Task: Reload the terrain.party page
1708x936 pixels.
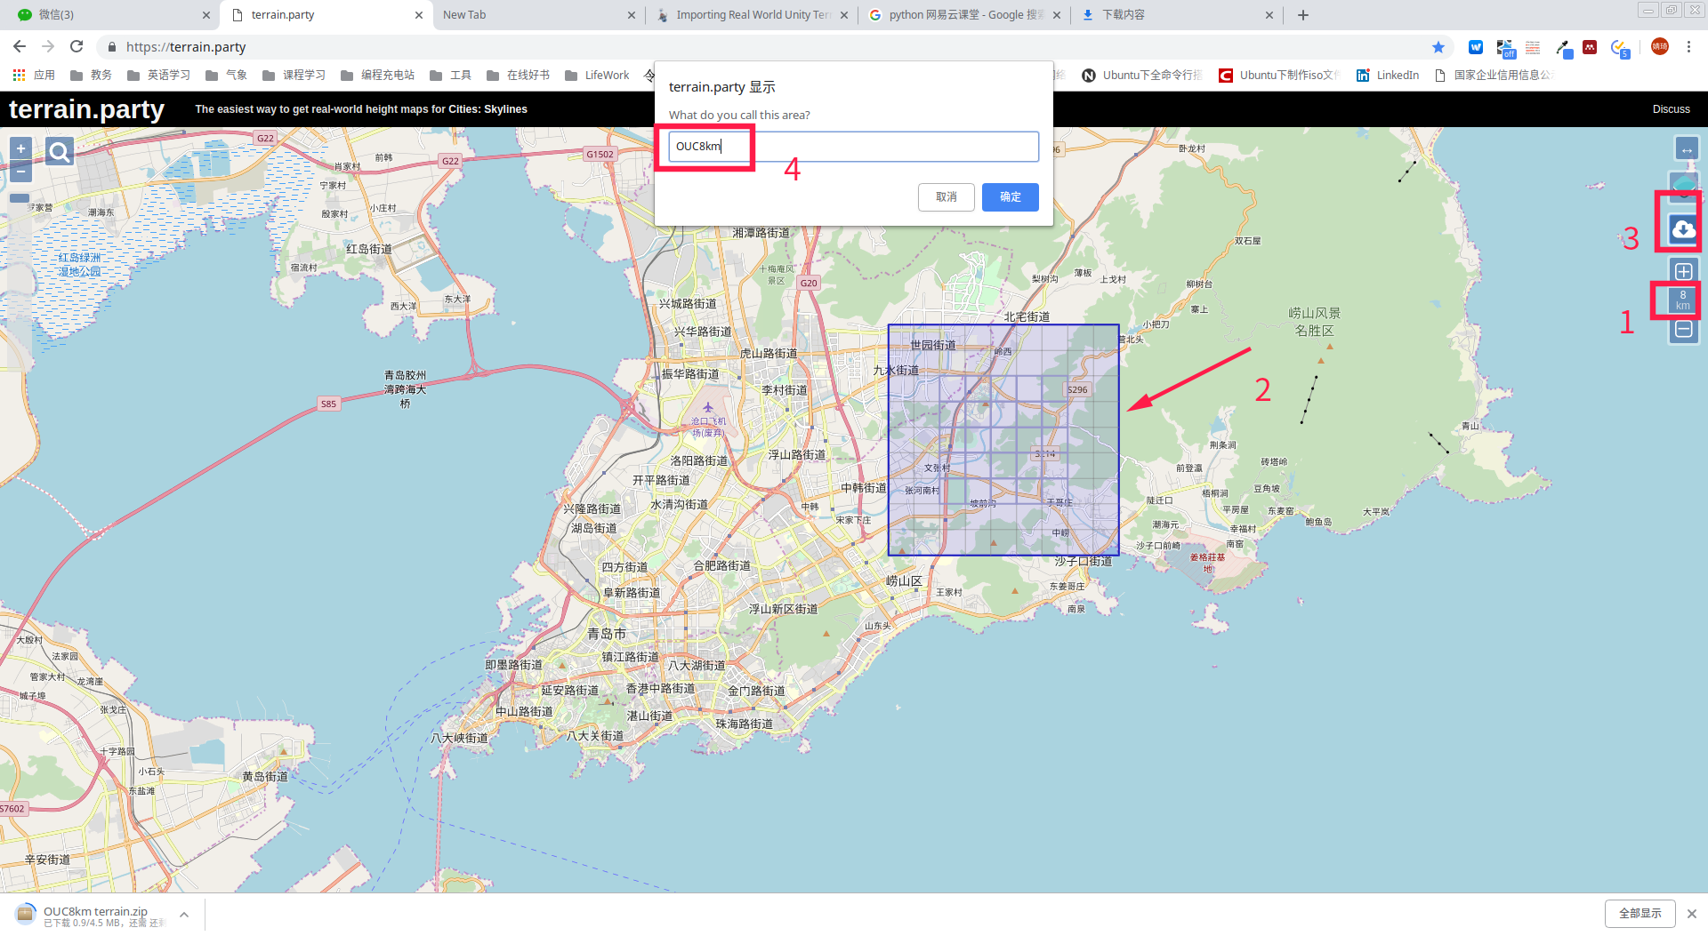Action: coord(77,47)
